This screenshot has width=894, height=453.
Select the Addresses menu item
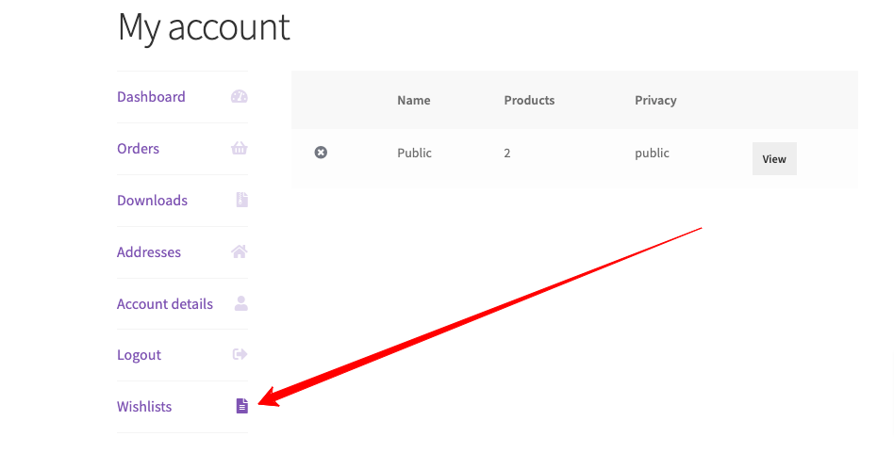click(x=149, y=252)
